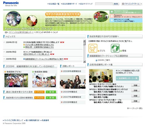
Task: Click 詳細 button for くまもと子どもの人権テーブル
Action: click(135, 101)
